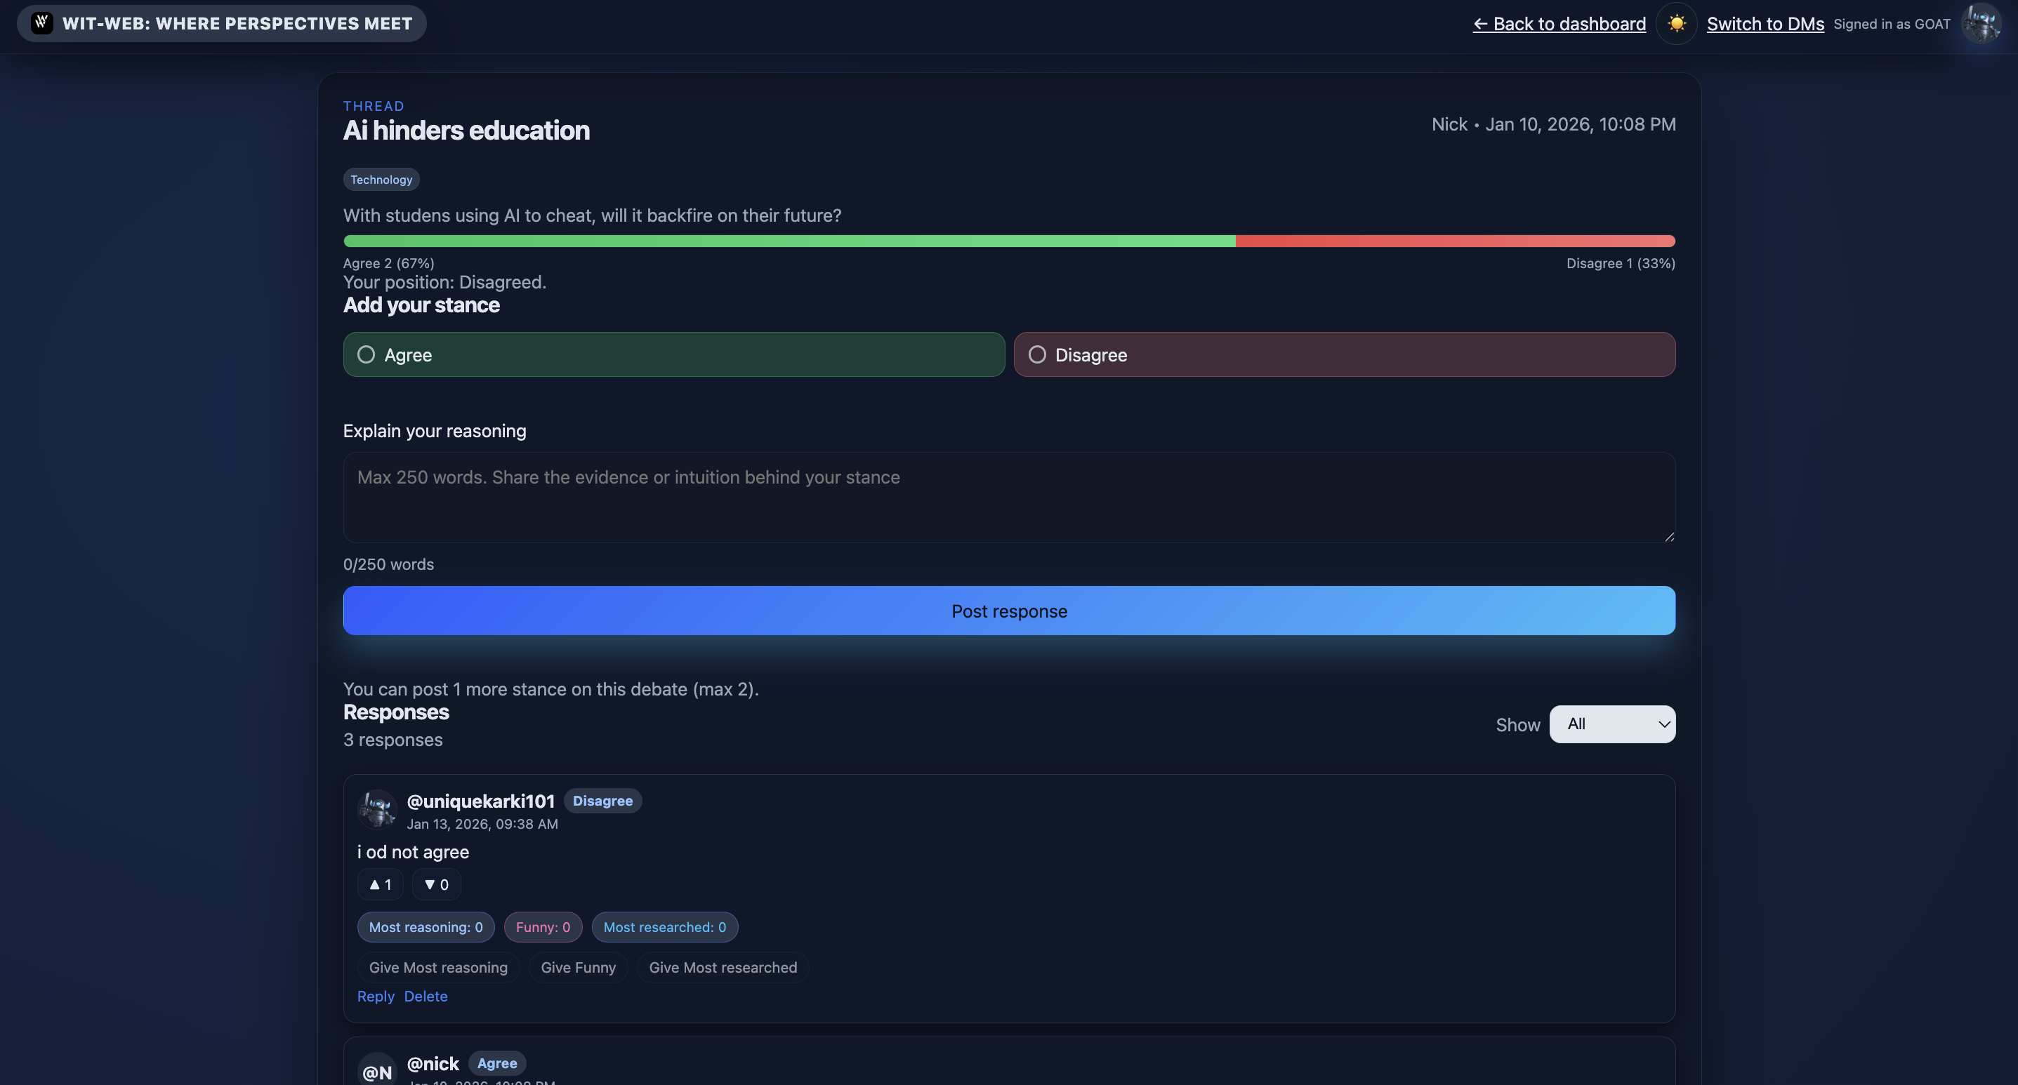This screenshot has height=1085, width=2018.
Task: Click the agree/disagree progress bar
Action: click(x=1008, y=241)
